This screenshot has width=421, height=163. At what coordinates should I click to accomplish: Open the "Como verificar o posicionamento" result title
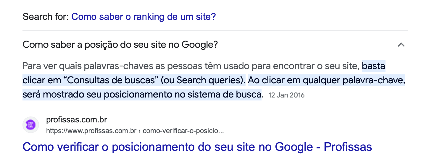point(197,147)
